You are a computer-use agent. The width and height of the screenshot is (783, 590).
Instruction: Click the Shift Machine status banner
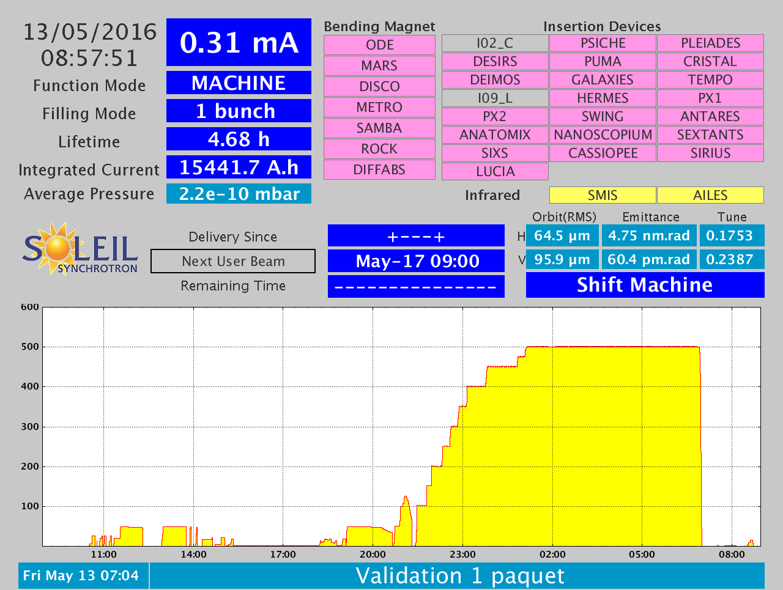point(645,285)
